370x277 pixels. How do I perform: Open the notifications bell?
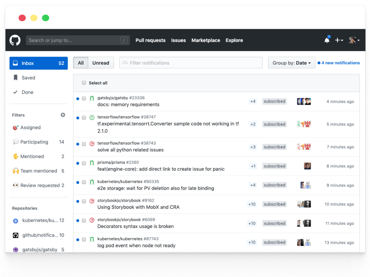(x=327, y=40)
